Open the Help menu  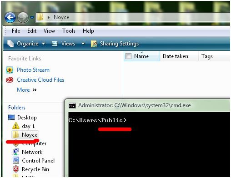[88, 31]
